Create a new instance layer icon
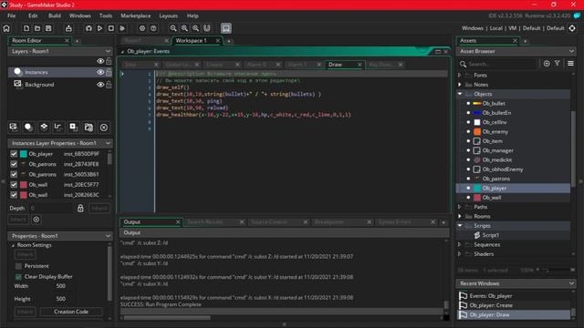 click(x=28, y=128)
